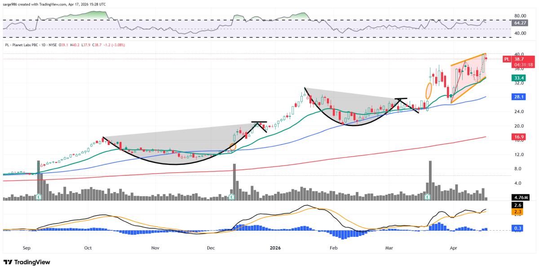This screenshot has height=271, width=539.
Task: Click the September earnings E marker
Action: tap(39, 197)
